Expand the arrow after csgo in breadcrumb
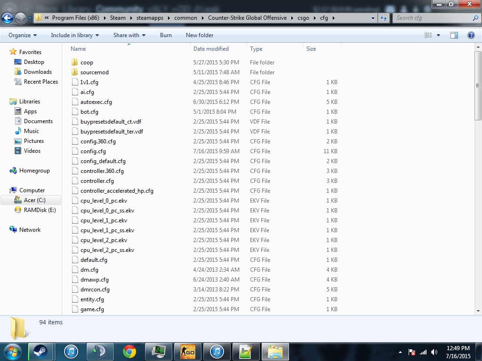 [314, 18]
